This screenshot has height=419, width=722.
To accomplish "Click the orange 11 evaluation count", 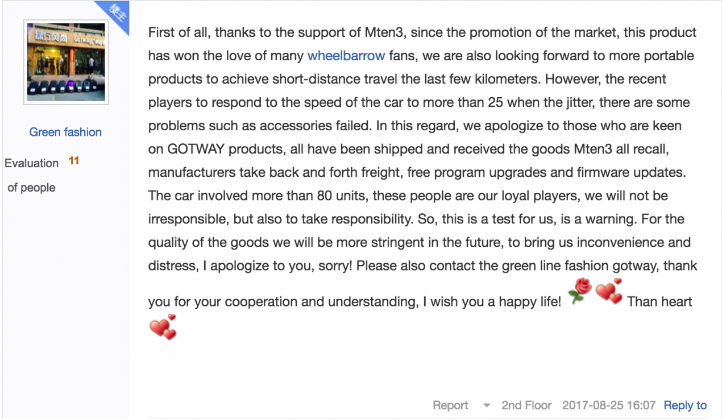I will click(74, 161).
